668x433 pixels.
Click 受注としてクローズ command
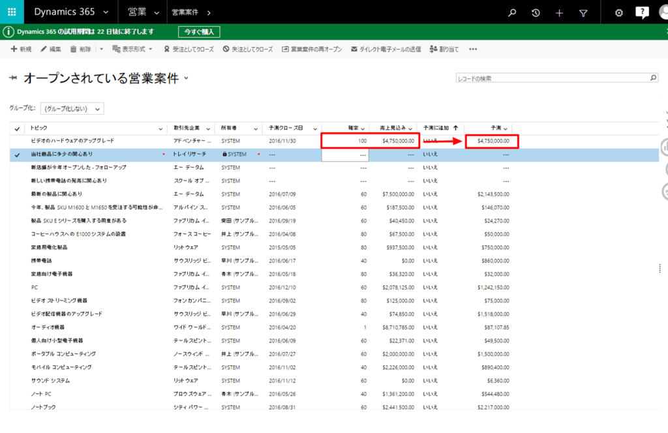[189, 49]
